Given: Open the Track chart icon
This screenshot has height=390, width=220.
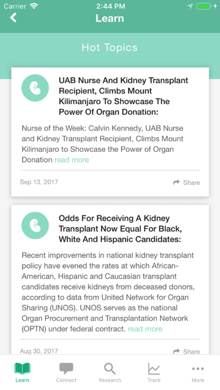Looking at the screenshot, I should 154,369.
